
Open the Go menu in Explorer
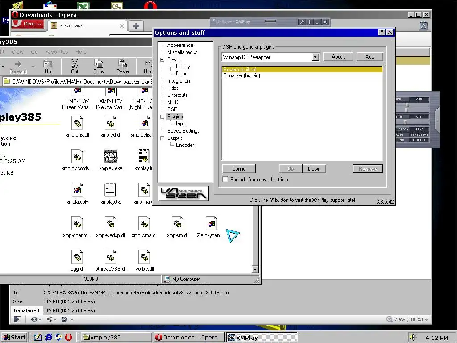coord(34,52)
